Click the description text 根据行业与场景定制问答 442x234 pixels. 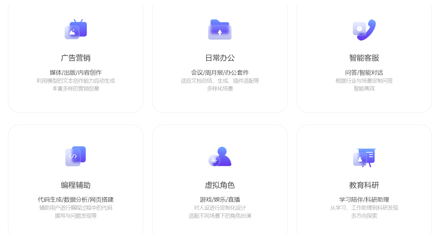click(364, 81)
